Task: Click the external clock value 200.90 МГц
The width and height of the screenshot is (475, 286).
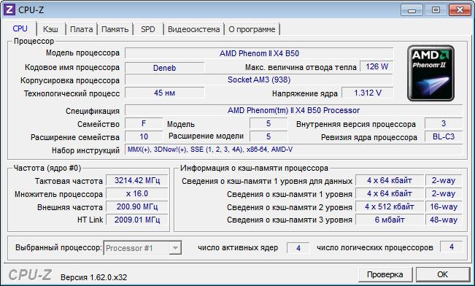Action: (x=137, y=206)
